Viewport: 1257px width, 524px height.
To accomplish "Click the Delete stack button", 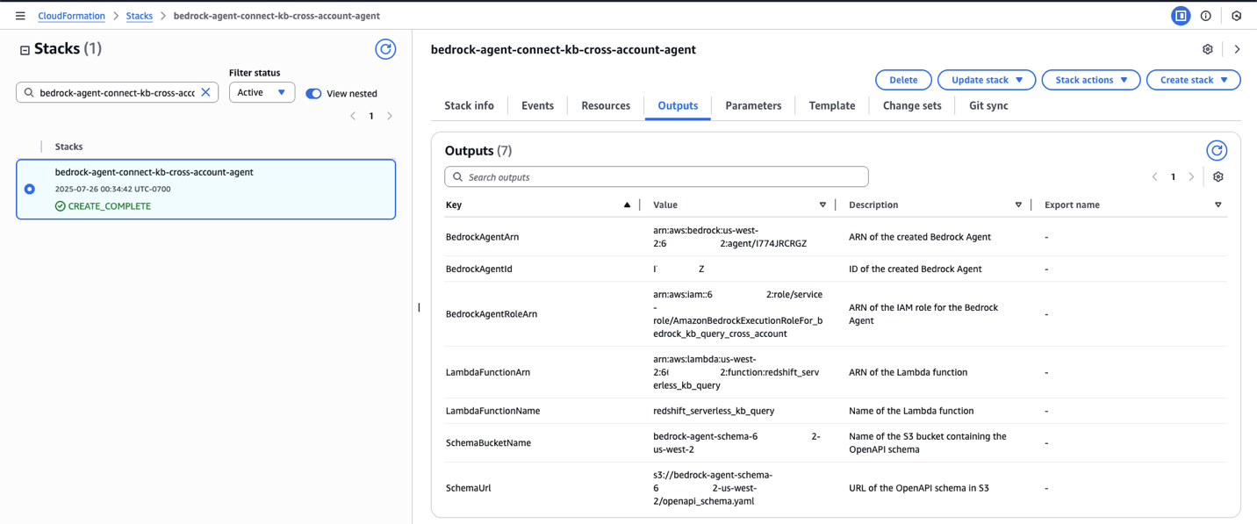I will pos(903,80).
